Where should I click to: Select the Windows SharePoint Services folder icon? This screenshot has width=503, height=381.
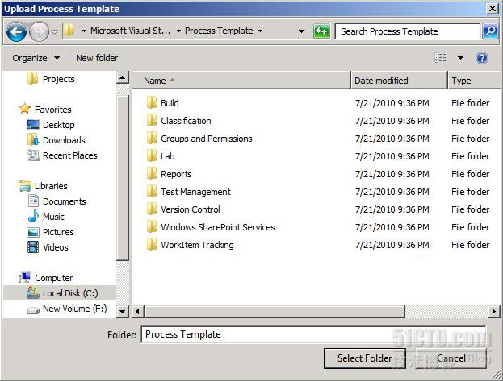[152, 227]
